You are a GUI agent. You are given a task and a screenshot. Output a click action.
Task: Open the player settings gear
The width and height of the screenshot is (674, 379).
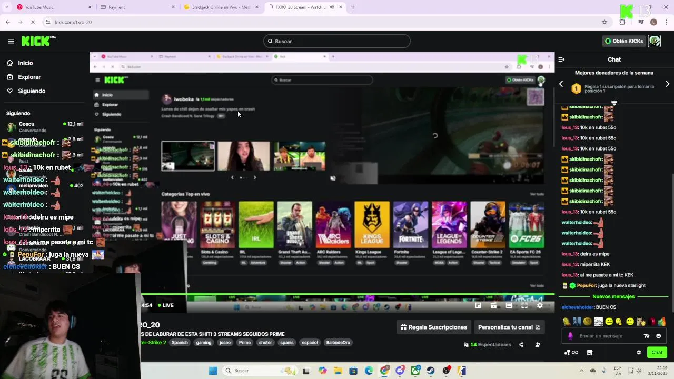pyautogui.click(x=540, y=305)
